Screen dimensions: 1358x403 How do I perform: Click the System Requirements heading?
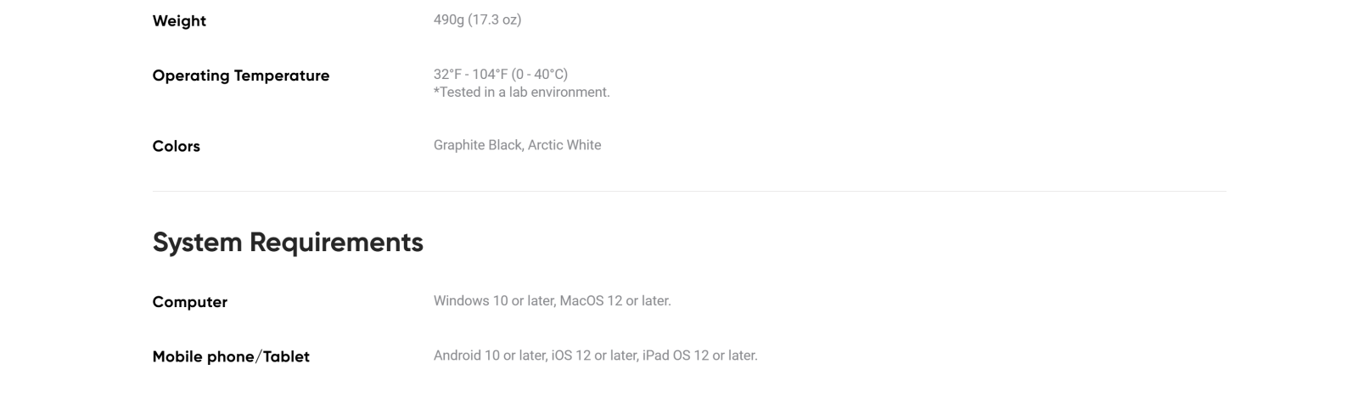tap(288, 243)
